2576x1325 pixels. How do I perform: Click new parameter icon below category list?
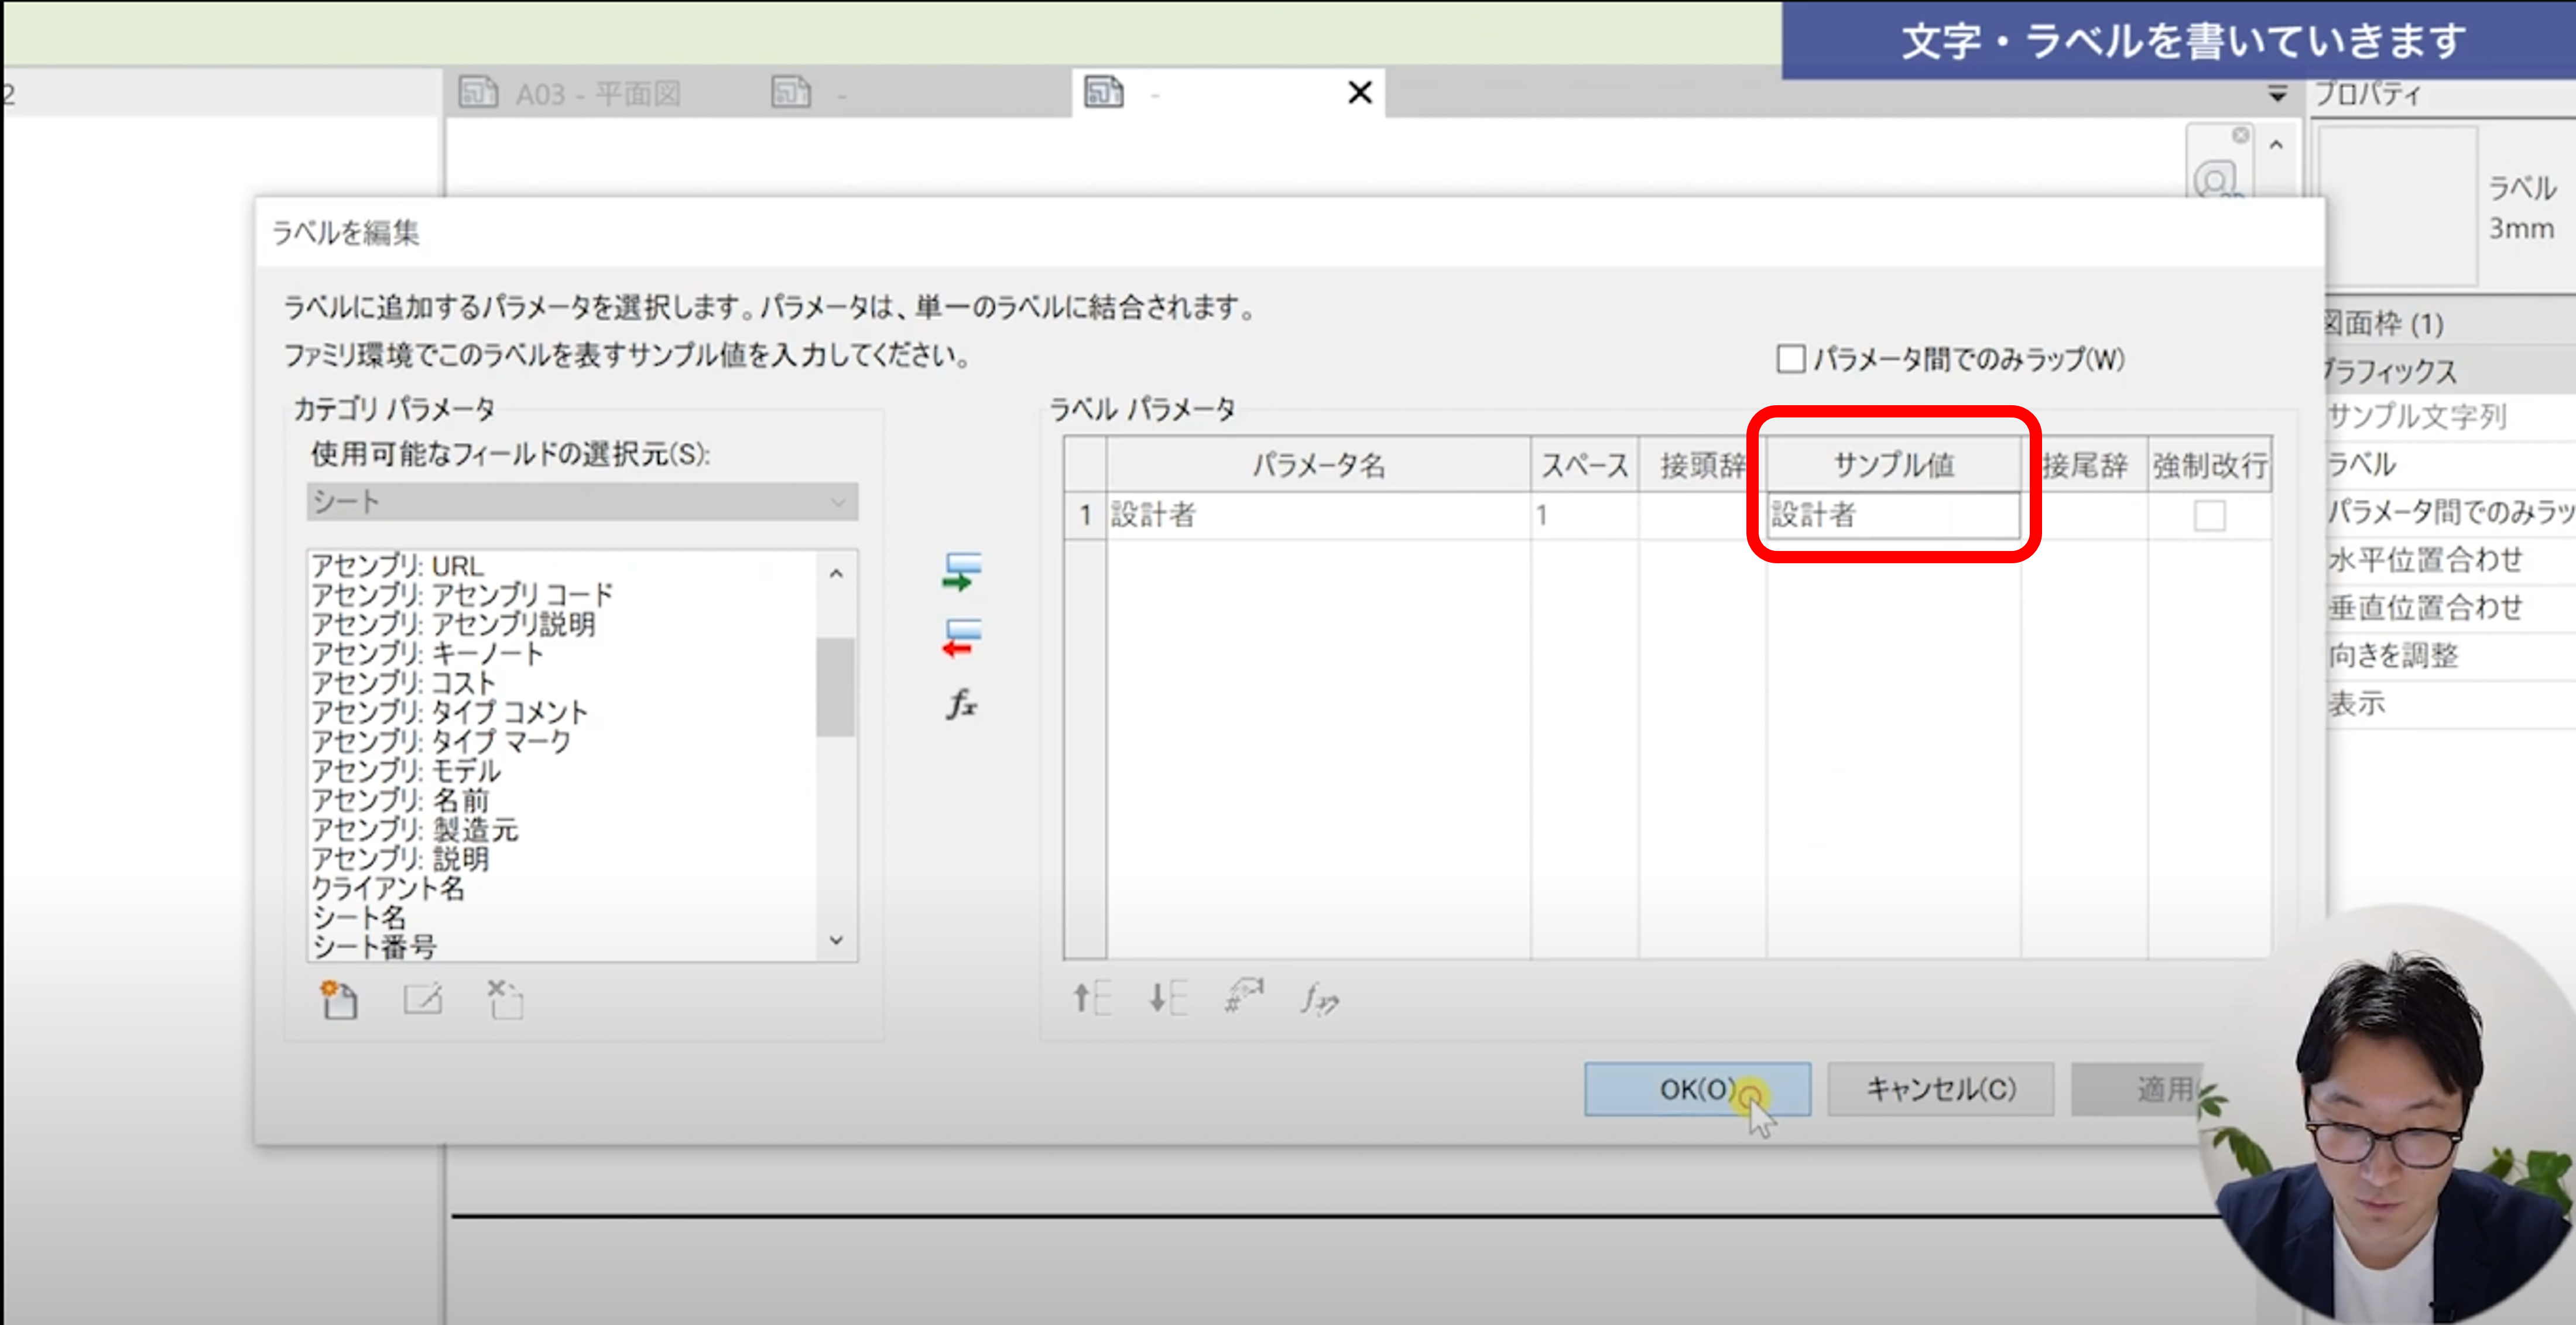click(x=339, y=999)
